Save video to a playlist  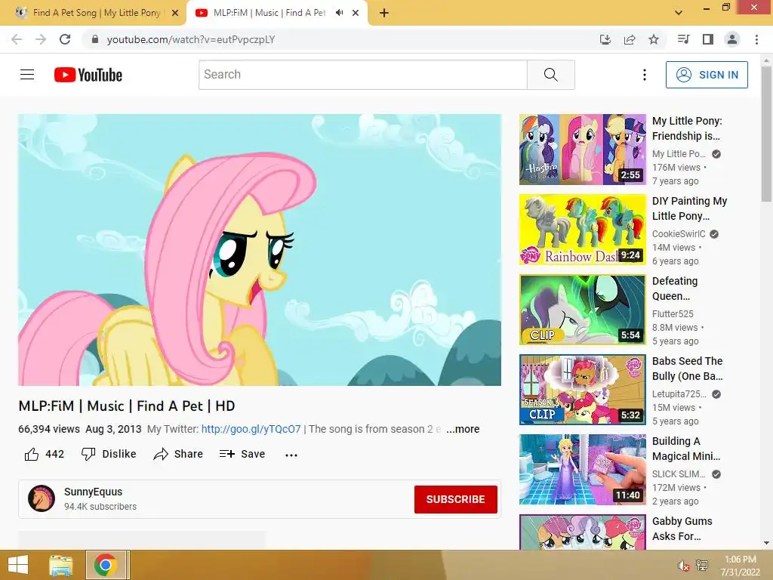point(242,454)
